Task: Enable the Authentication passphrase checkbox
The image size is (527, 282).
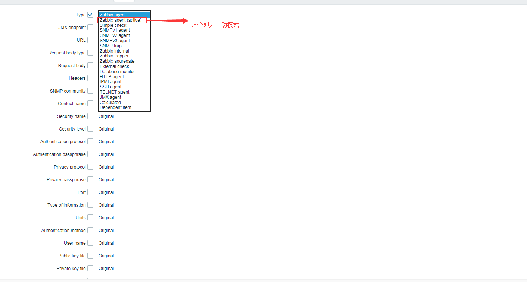Action: pyautogui.click(x=90, y=154)
